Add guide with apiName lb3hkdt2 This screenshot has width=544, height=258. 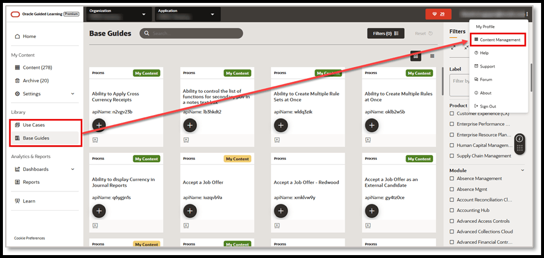190,125
